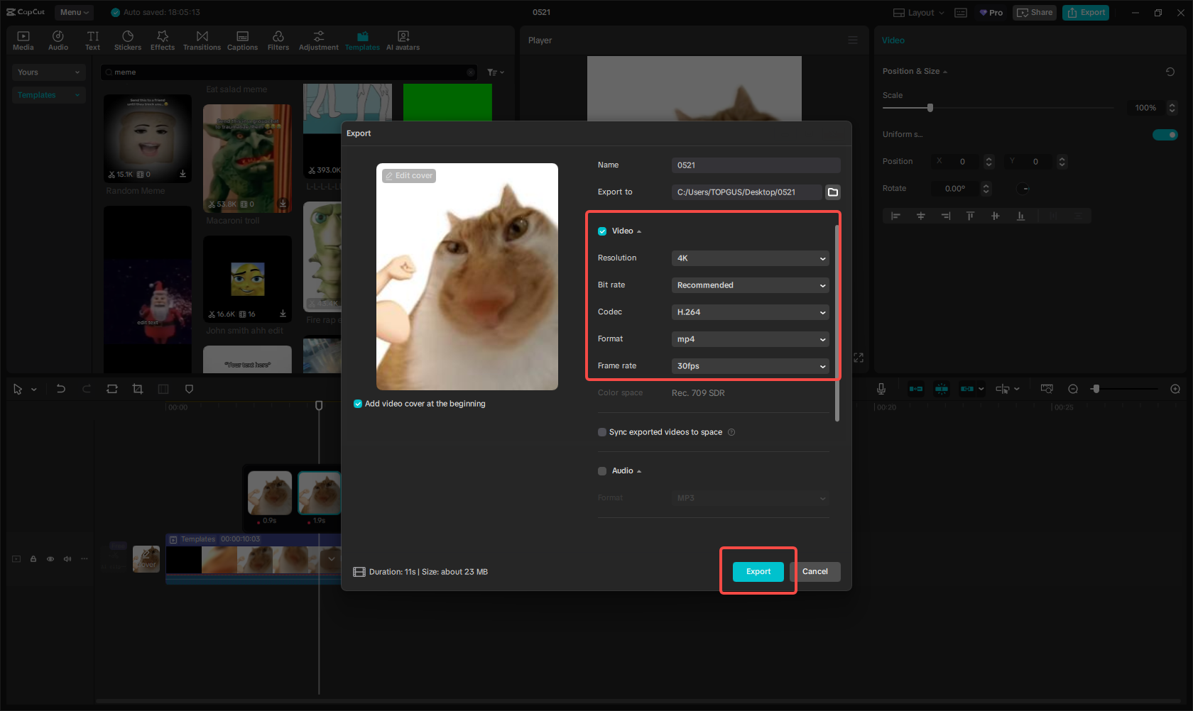Click the Name field containing 0521

coord(756,165)
